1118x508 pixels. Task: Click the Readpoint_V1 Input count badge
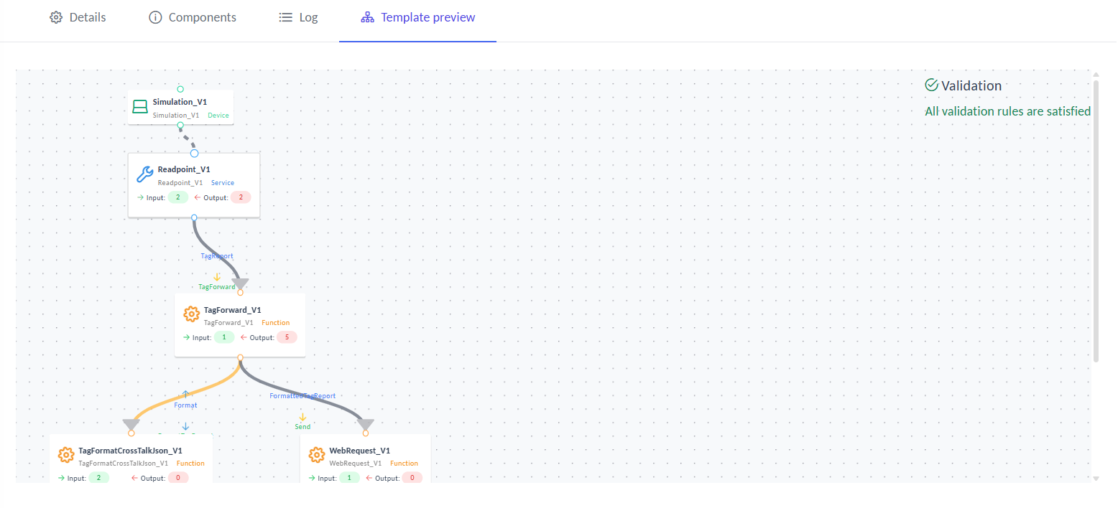tap(177, 197)
